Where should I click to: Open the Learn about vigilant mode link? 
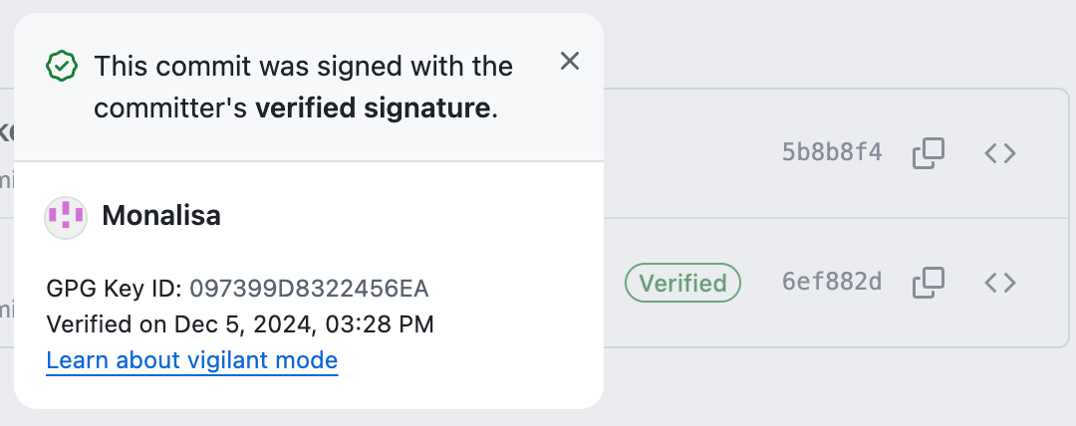tap(192, 360)
